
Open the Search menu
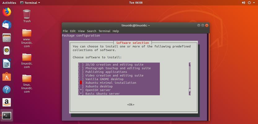(x=91, y=31)
